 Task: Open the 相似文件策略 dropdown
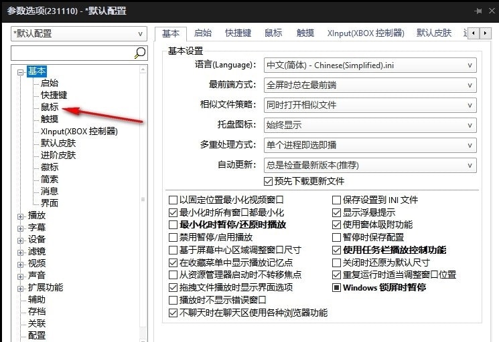coord(370,106)
